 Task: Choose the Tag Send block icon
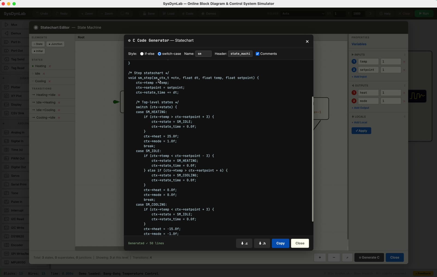pos(6,59)
